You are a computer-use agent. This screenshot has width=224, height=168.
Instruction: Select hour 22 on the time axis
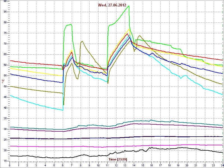coord(205,165)
